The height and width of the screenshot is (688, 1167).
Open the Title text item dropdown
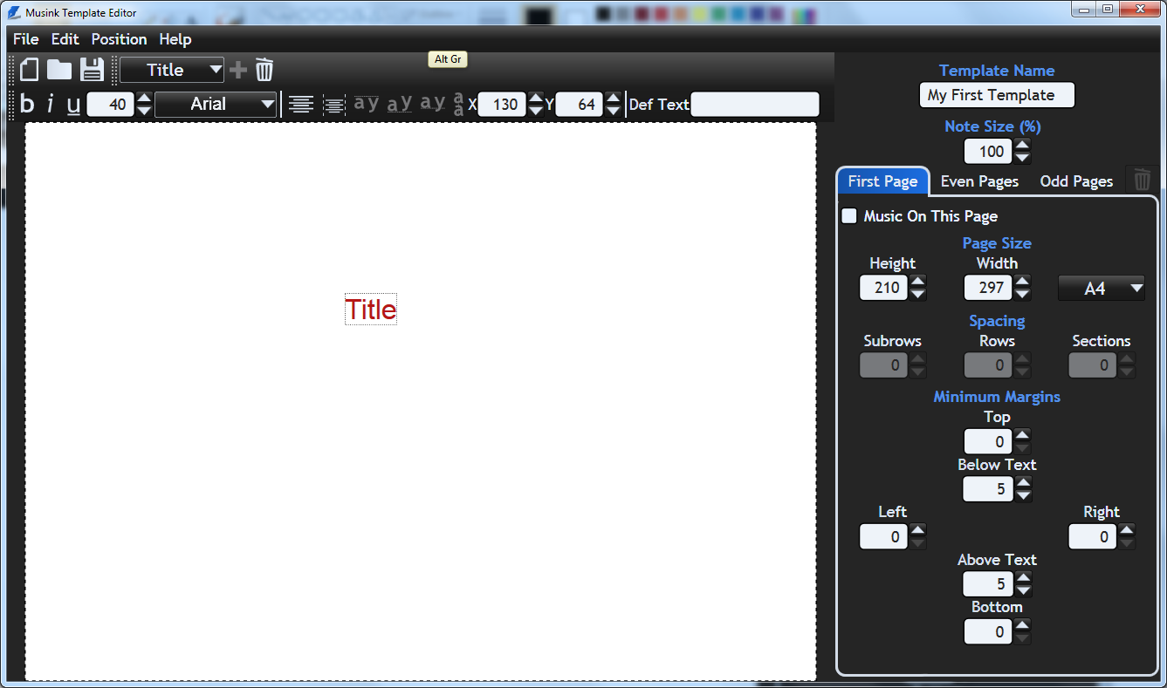click(172, 70)
